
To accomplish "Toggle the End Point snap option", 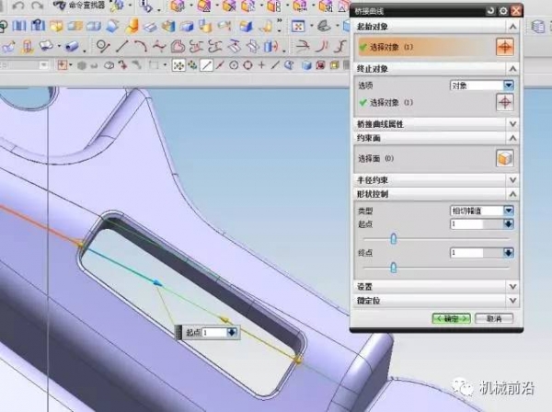I will (x=206, y=65).
